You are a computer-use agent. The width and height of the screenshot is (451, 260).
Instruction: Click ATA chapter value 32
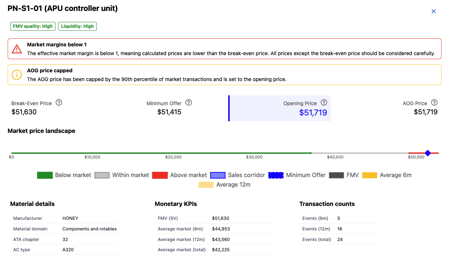click(65, 240)
